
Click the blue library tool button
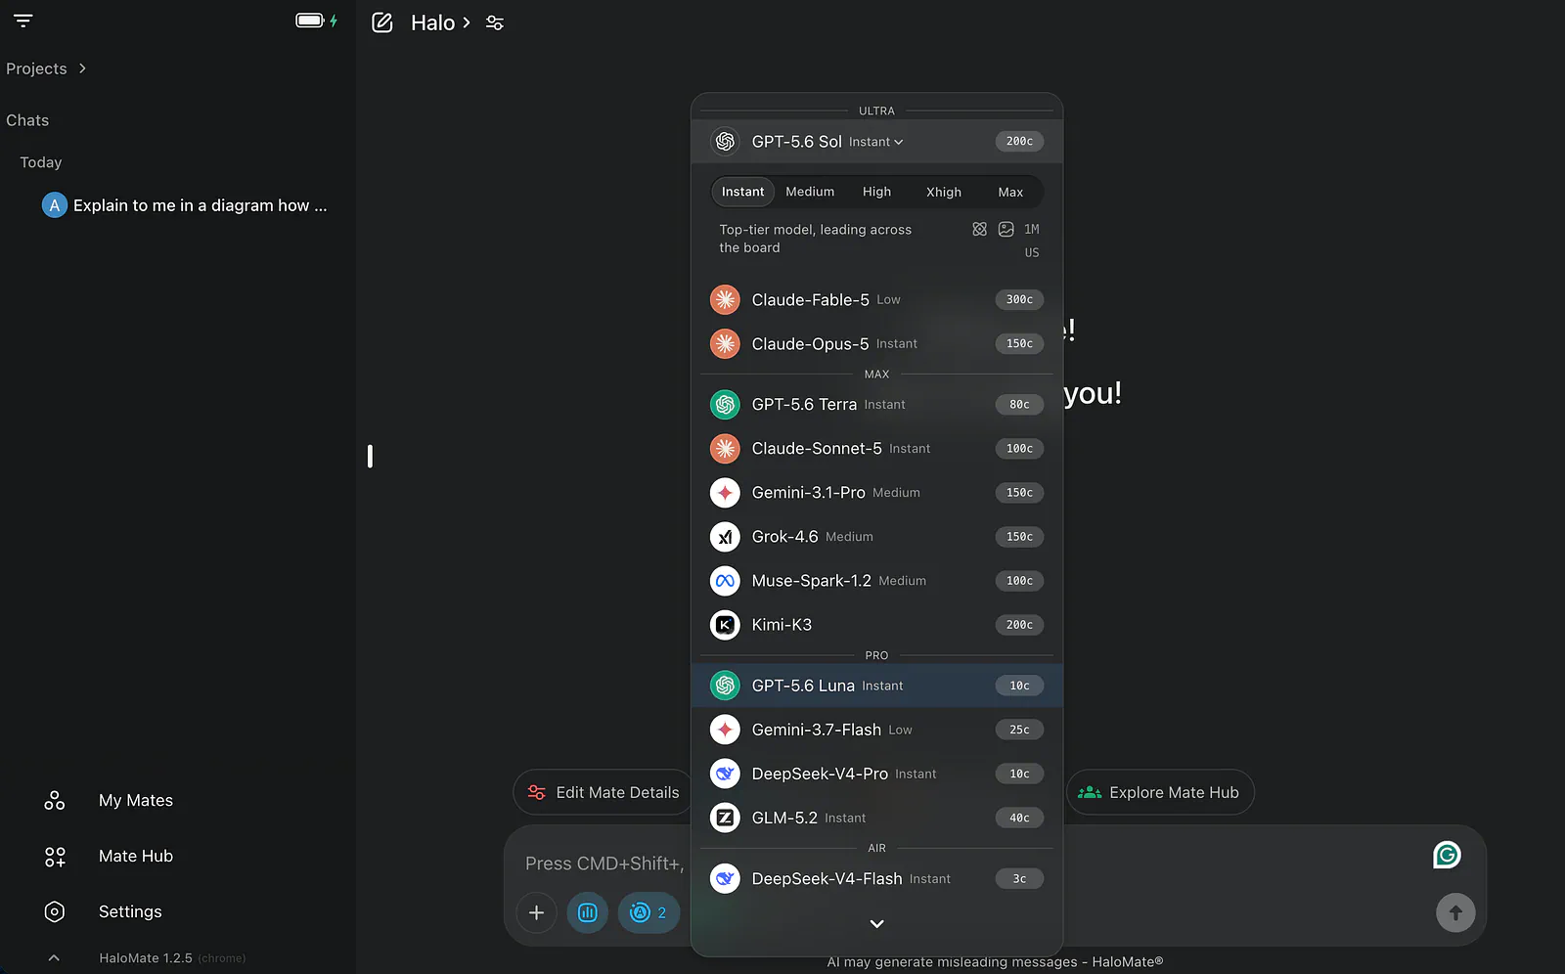(588, 912)
